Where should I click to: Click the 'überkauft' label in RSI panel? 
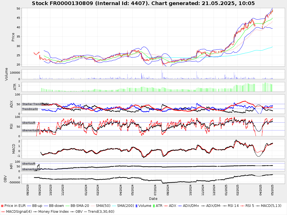pos(29,123)
